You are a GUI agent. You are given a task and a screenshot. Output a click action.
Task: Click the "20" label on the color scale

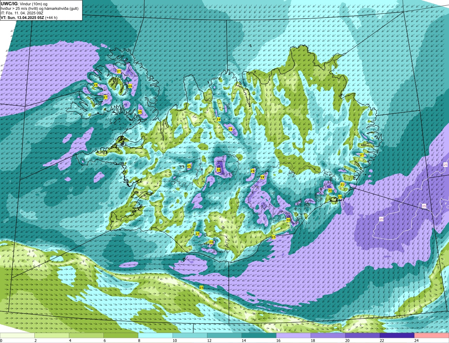click(x=347, y=341)
